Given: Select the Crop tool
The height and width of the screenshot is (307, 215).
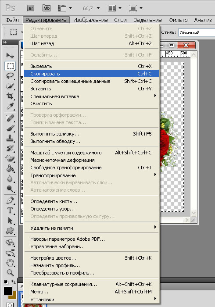Looking at the screenshot, I should click(x=10, y=96).
